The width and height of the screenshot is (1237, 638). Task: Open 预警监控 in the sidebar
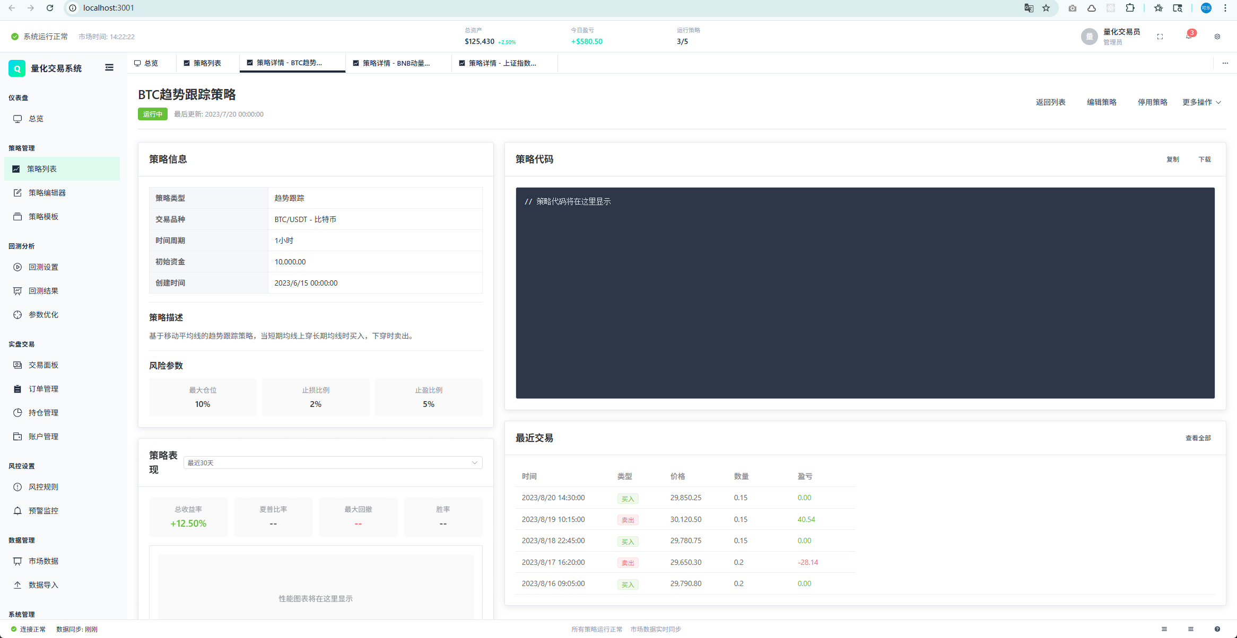click(62, 511)
